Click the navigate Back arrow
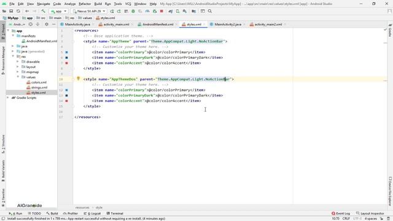 pyautogui.click(x=27, y=11)
